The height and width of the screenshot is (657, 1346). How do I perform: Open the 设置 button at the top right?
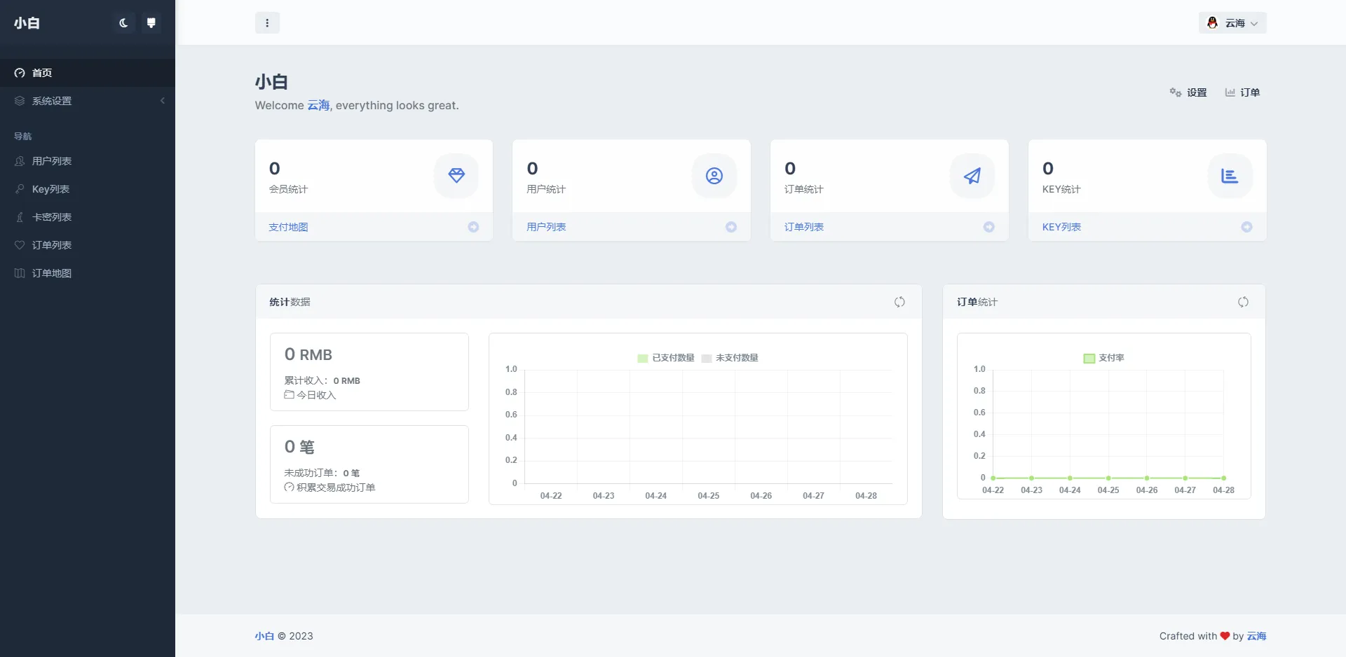coord(1188,92)
